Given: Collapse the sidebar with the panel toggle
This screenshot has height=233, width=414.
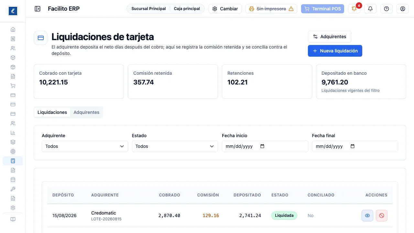Looking at the screenshot, I should [x=38, y=9].
